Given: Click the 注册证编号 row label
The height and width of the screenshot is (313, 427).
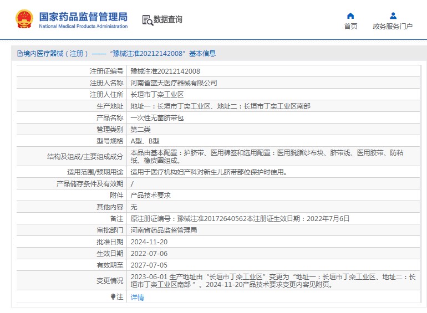Looking at the screenshot, I should tap(106, 71).
